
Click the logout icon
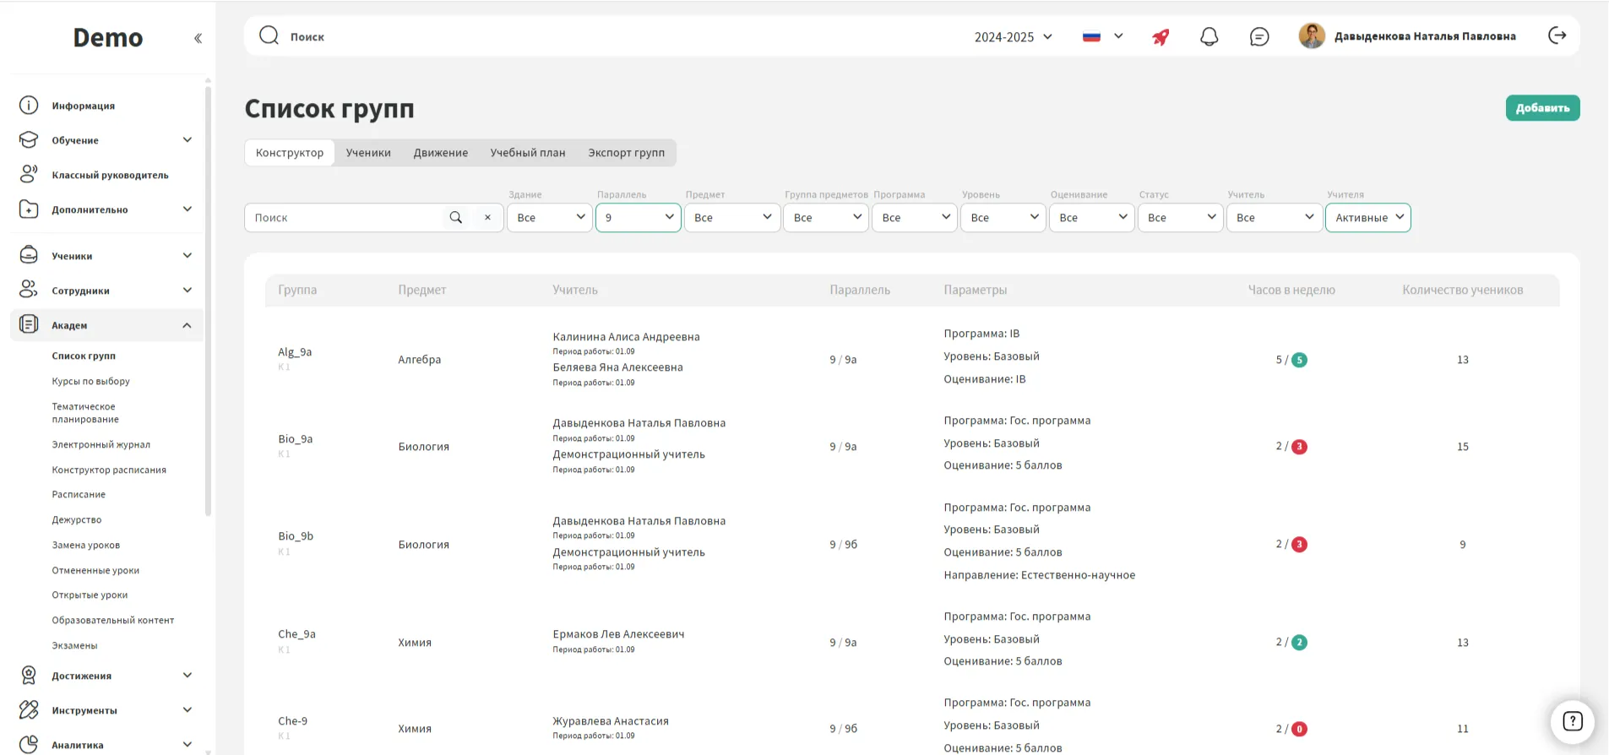point(1557,35)
